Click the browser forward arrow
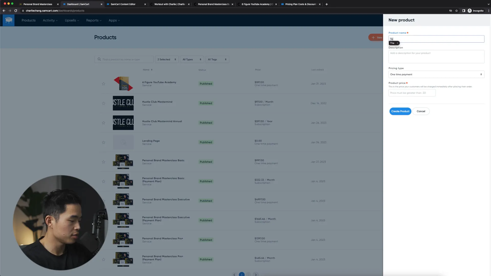 [x=10, y=11]
